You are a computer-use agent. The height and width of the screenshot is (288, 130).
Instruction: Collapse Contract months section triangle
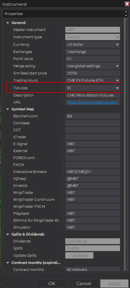coord(8,263)
